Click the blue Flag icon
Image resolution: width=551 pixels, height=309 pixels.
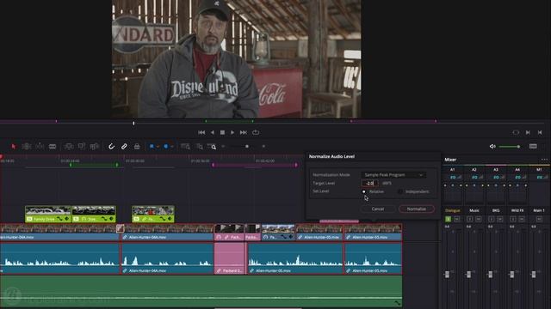click(152, 147)
